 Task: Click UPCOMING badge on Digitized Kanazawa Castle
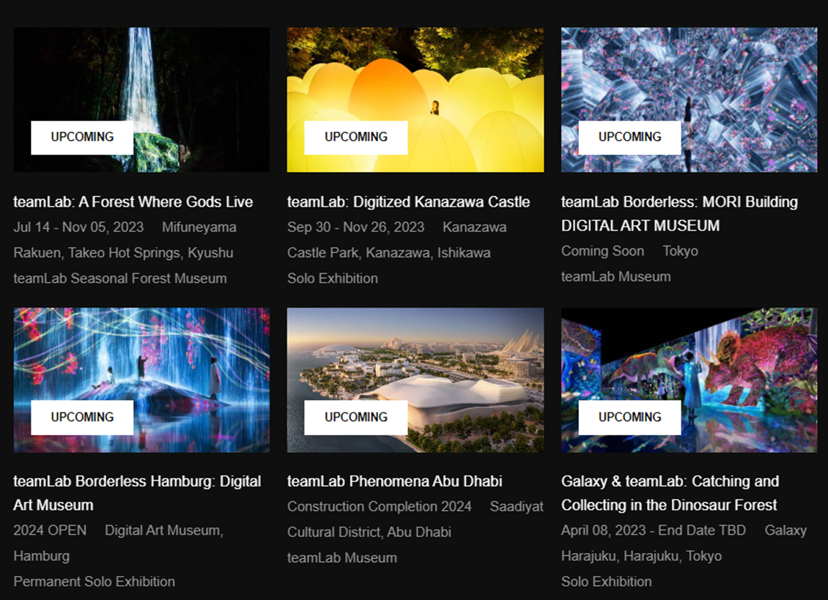(x=356, y=137)
